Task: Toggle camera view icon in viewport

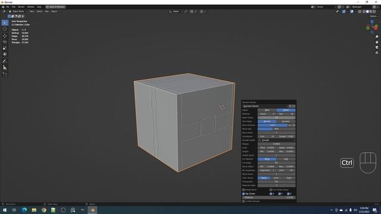Action: [377, 48]
